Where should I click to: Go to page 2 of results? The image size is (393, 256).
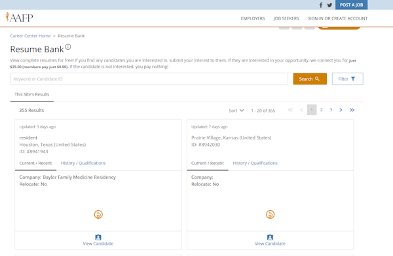point(321,110)
